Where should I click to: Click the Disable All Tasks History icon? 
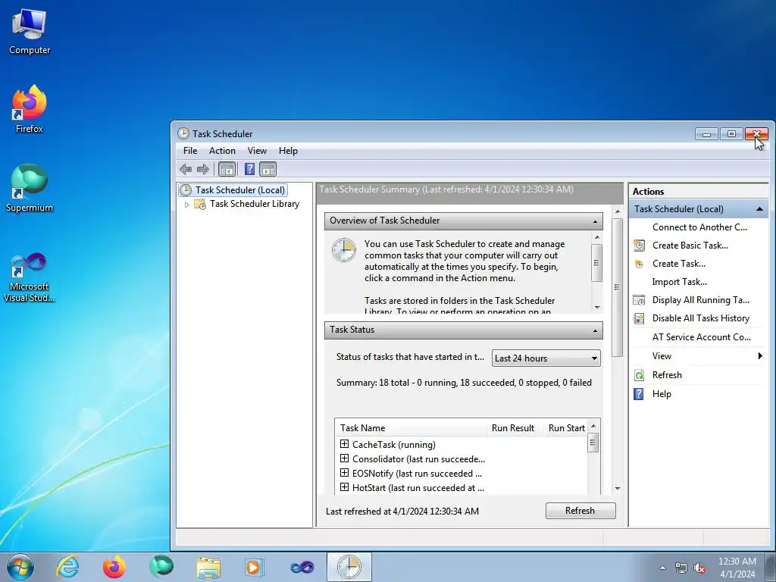639,319
